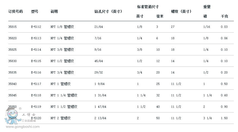Screen dimensions: 238x132
Task: Click the 说明 column header
Action: [x=54, y=11]
